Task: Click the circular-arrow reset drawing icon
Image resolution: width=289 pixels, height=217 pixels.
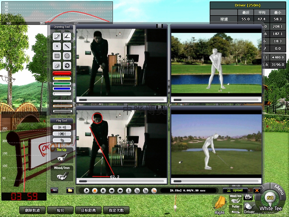Action: [x=67, y=66]
